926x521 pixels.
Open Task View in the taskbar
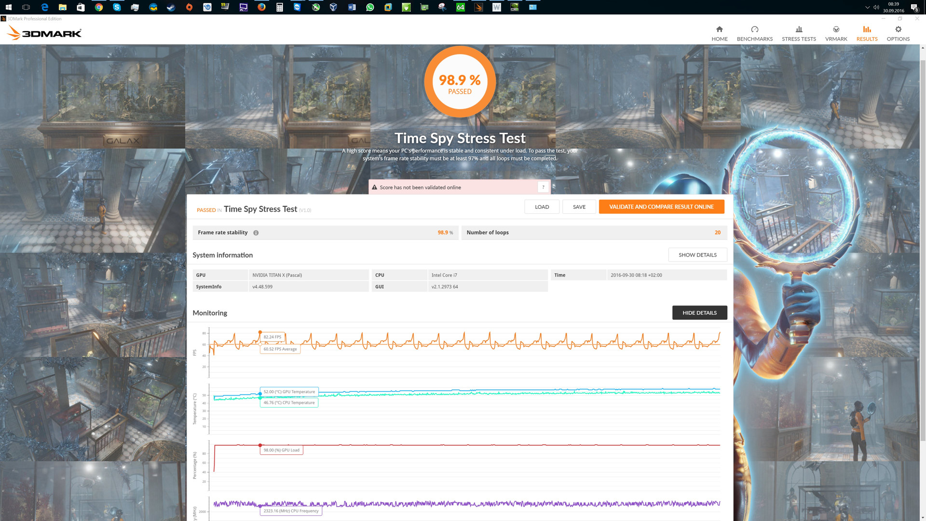click(26, 7)
